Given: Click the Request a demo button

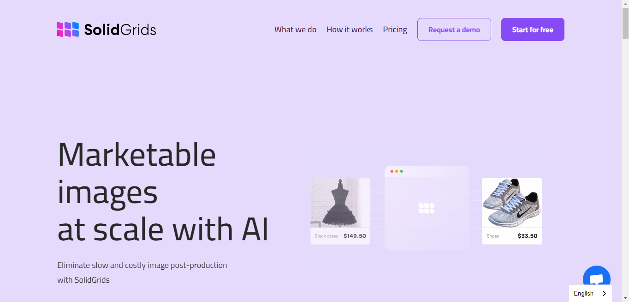Looking at the screenshot, I should click(x=454, y=29).
